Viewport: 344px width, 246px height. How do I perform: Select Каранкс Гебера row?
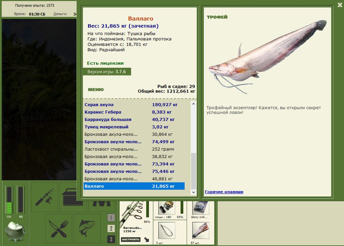134,112
